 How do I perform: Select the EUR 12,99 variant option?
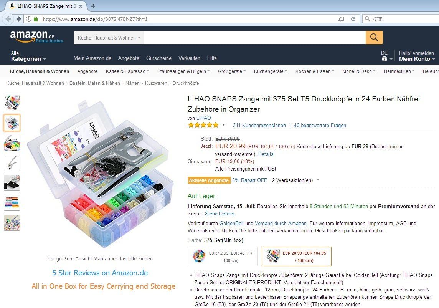223,257
